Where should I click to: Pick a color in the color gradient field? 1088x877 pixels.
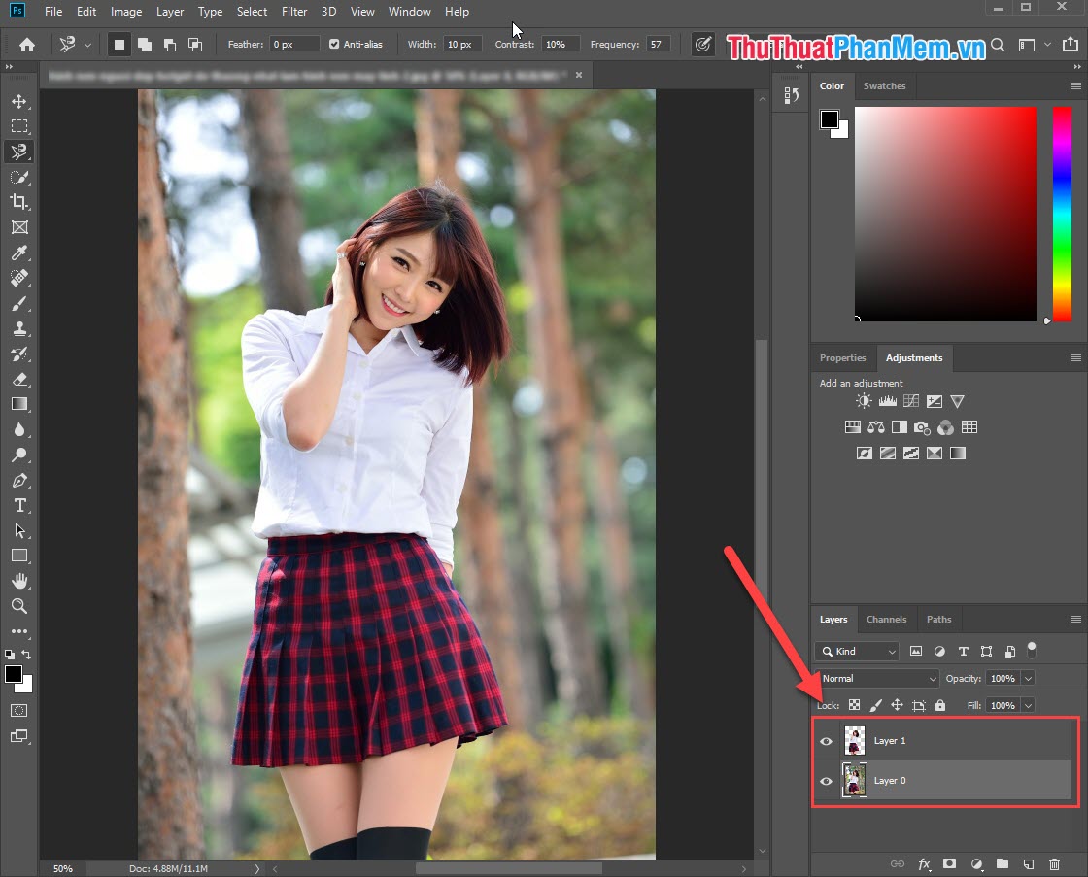tap(945, 214)
